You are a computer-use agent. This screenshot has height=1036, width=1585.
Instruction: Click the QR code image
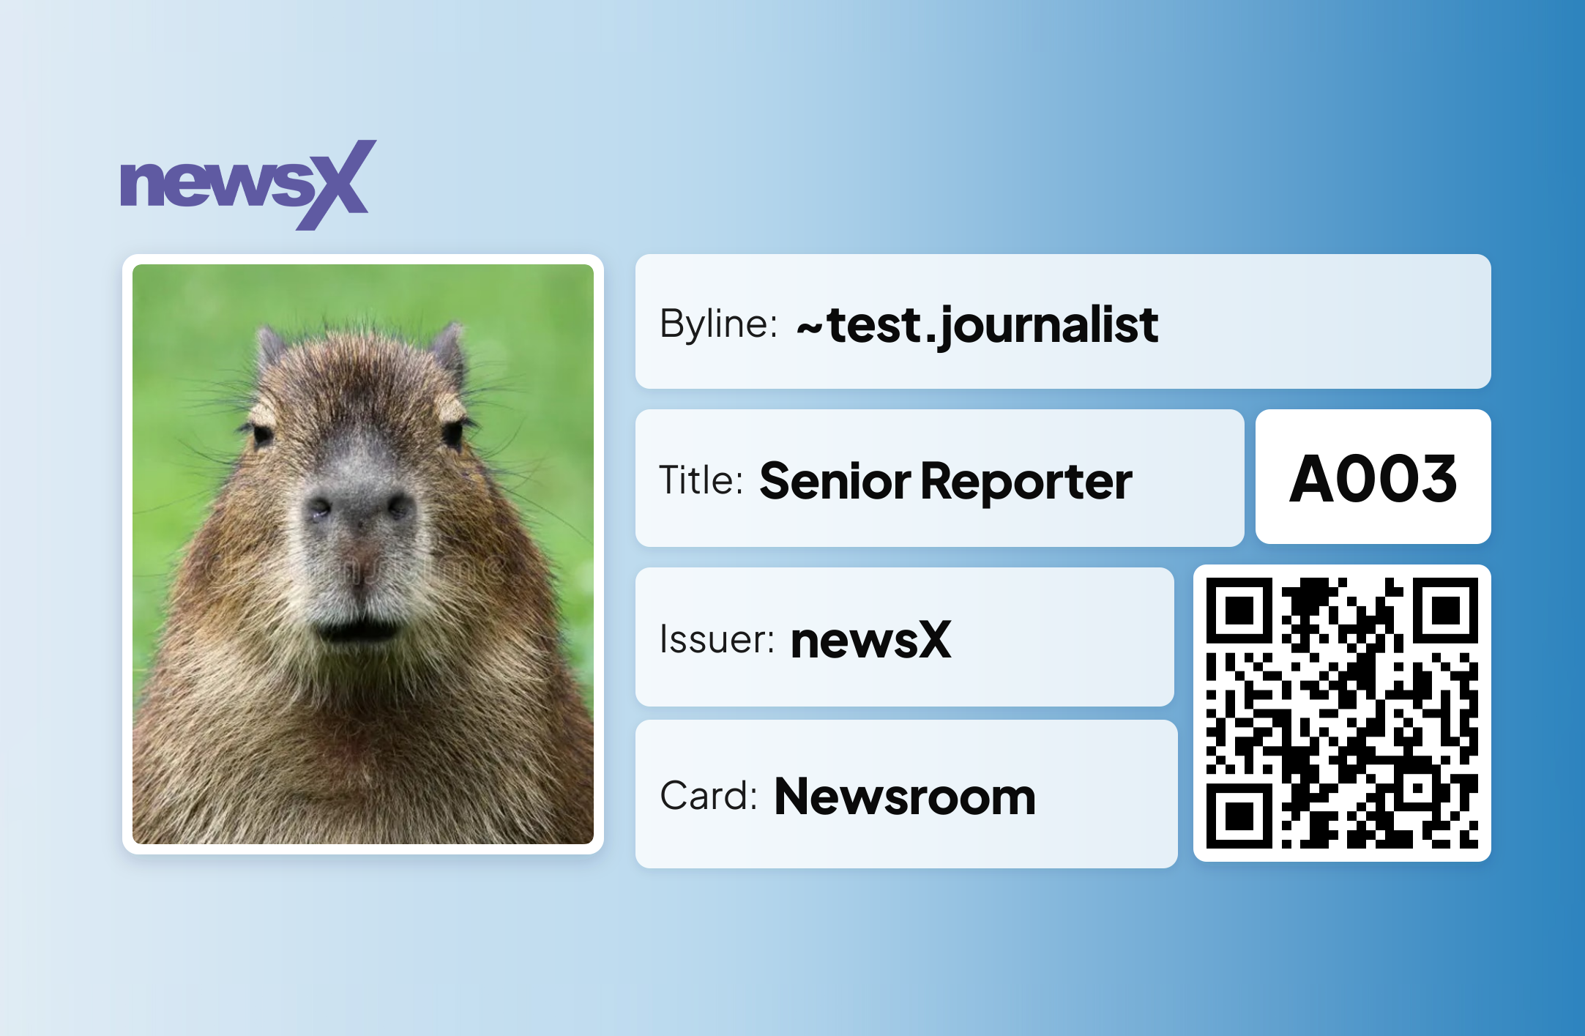pyautogui.click(x=1341, y=712)
